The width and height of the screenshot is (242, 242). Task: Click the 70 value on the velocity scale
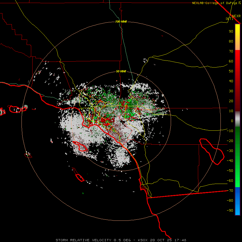click(231, 51)
